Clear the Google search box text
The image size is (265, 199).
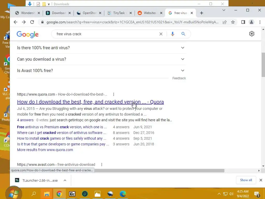[161, 34]
